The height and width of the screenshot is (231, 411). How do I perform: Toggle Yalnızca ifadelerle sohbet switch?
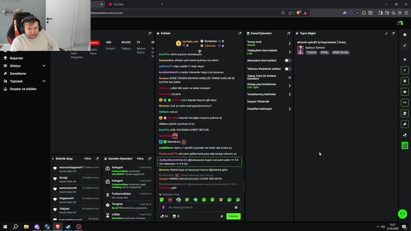coord(288,69)
